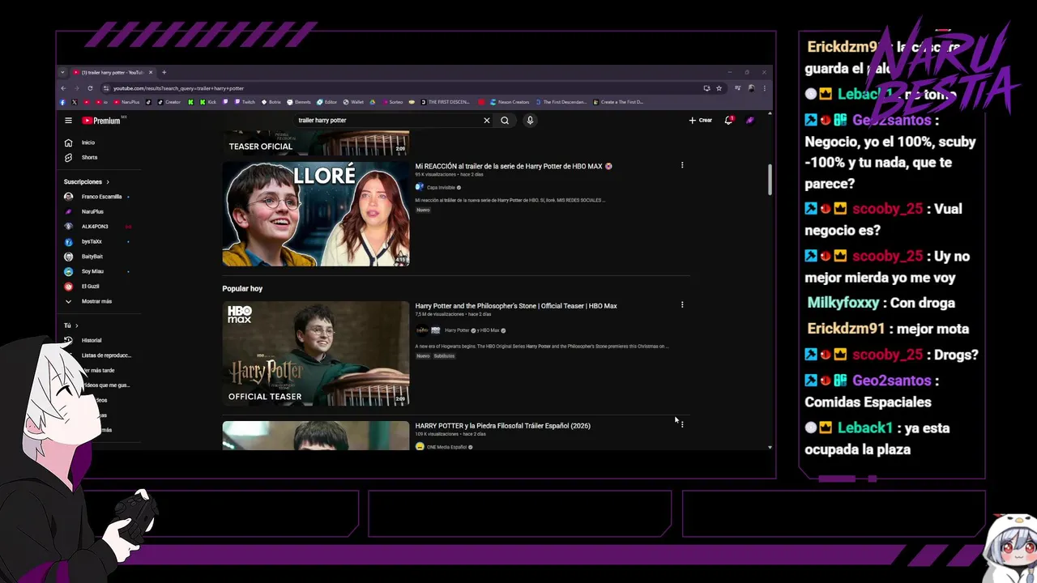1037x583 pixels.
Task: Click the Crear button
Action: pos(701,121)
